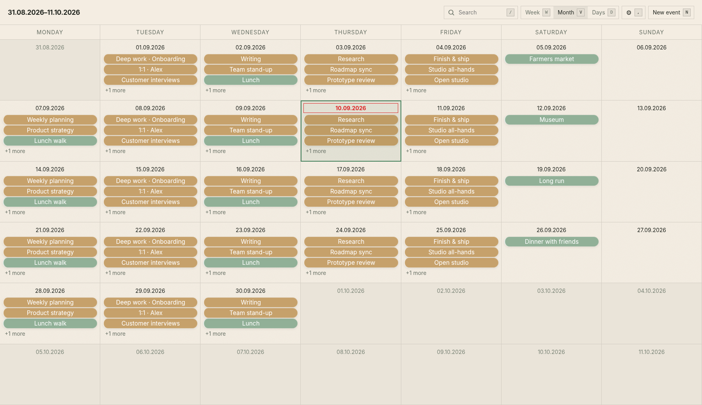Select date 20.09.2026
Screen dimensions: 702x405
651,169
